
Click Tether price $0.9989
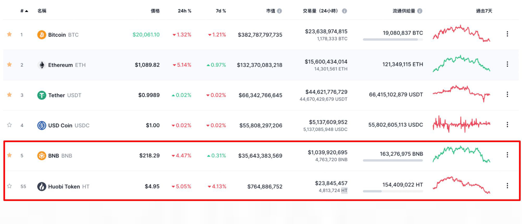[x=149, y=95]
